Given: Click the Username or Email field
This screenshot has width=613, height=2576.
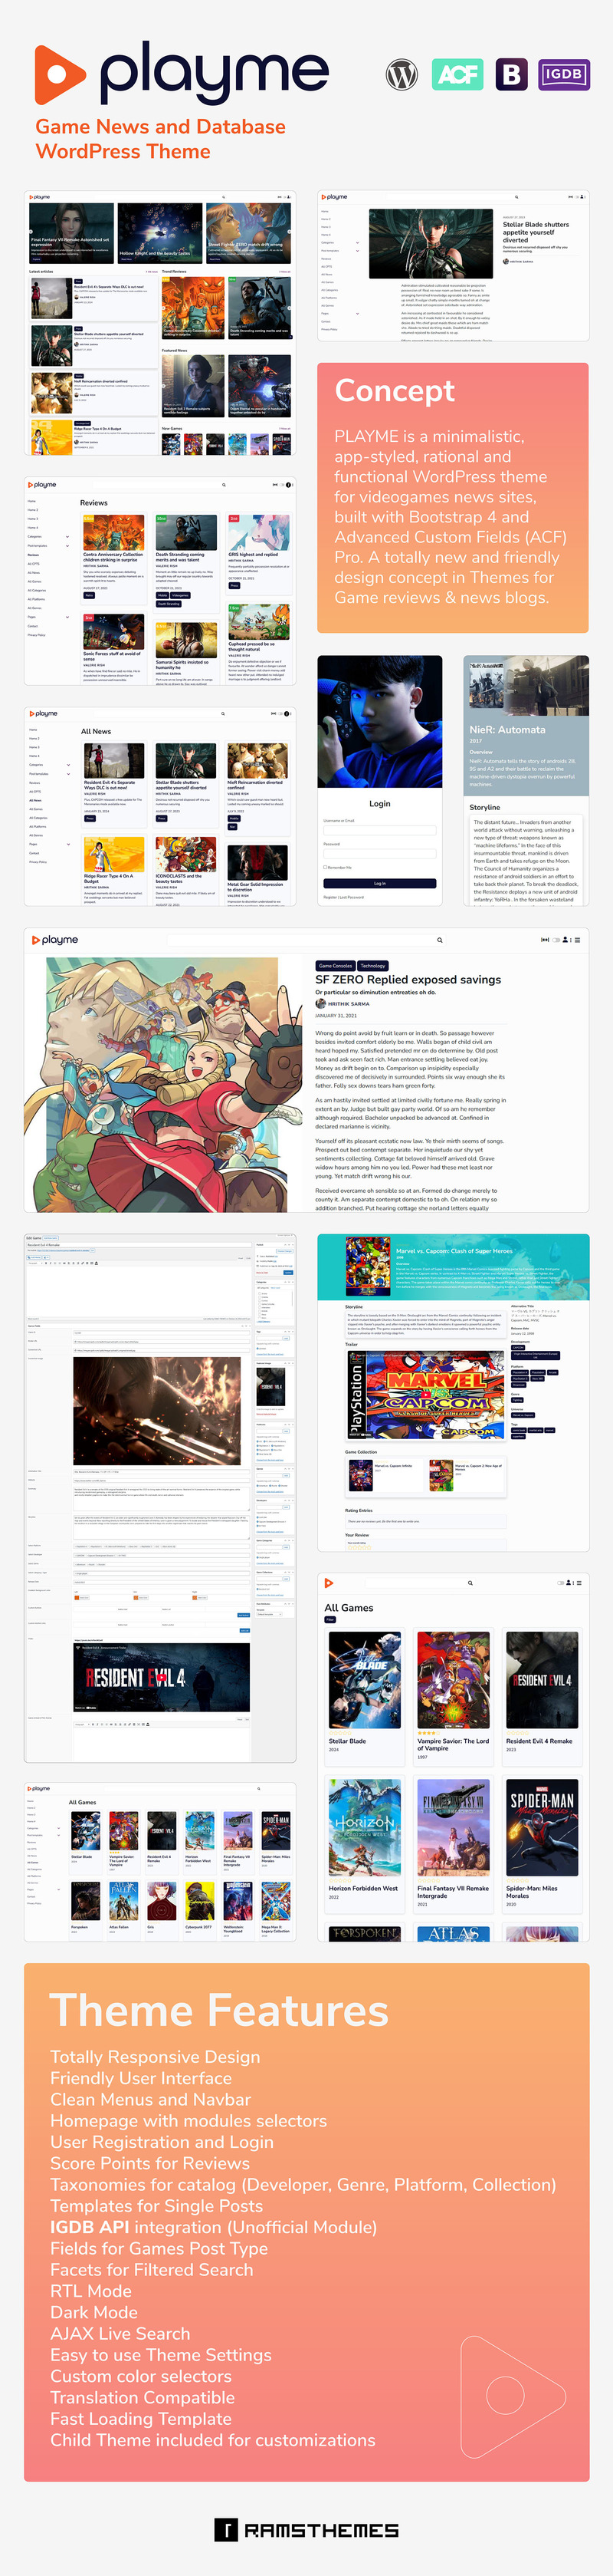Looking at the screenshot, I should (x=379, y=830).
